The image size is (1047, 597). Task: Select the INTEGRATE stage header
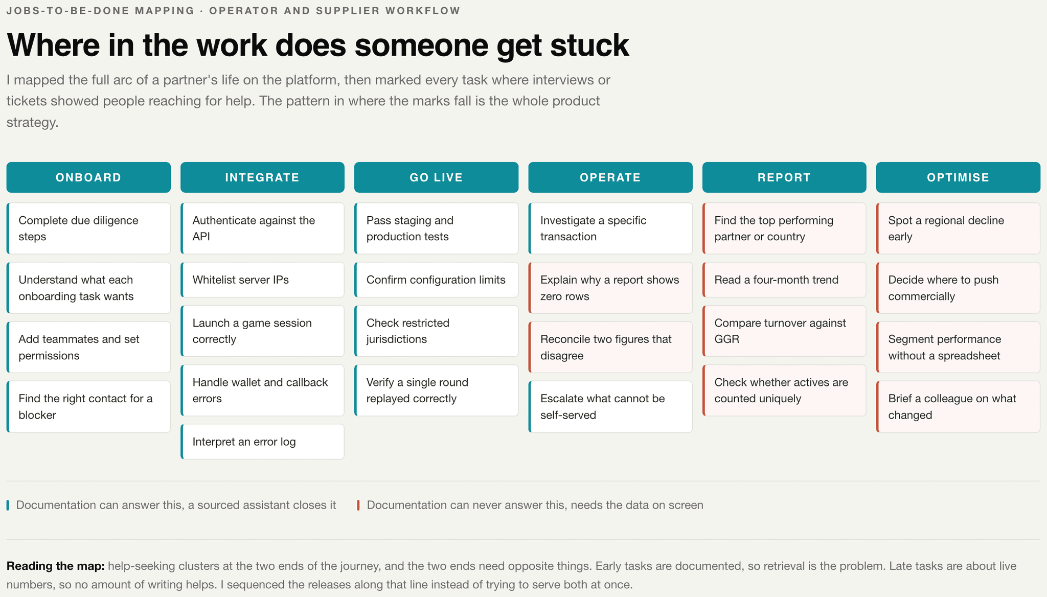262,177
